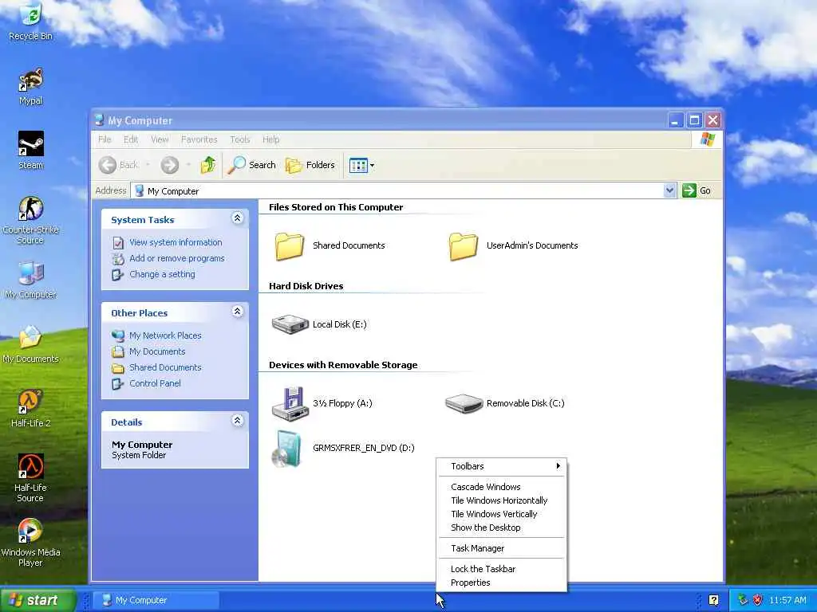This screenshot has width=817, height=612.
Task: Select Removable Disk (C:) drive
Action: [x=504, y=403]
